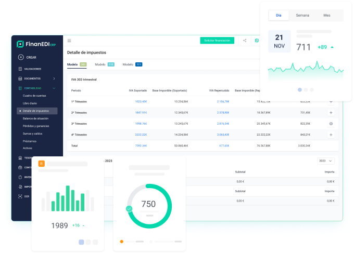
Task: Select first carousel dot under line chart
Action: coord(300,90)
